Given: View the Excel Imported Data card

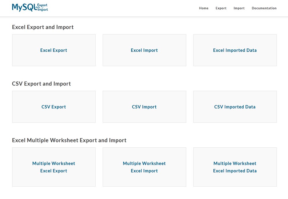Looking at the screenshot, I should 235,50.
